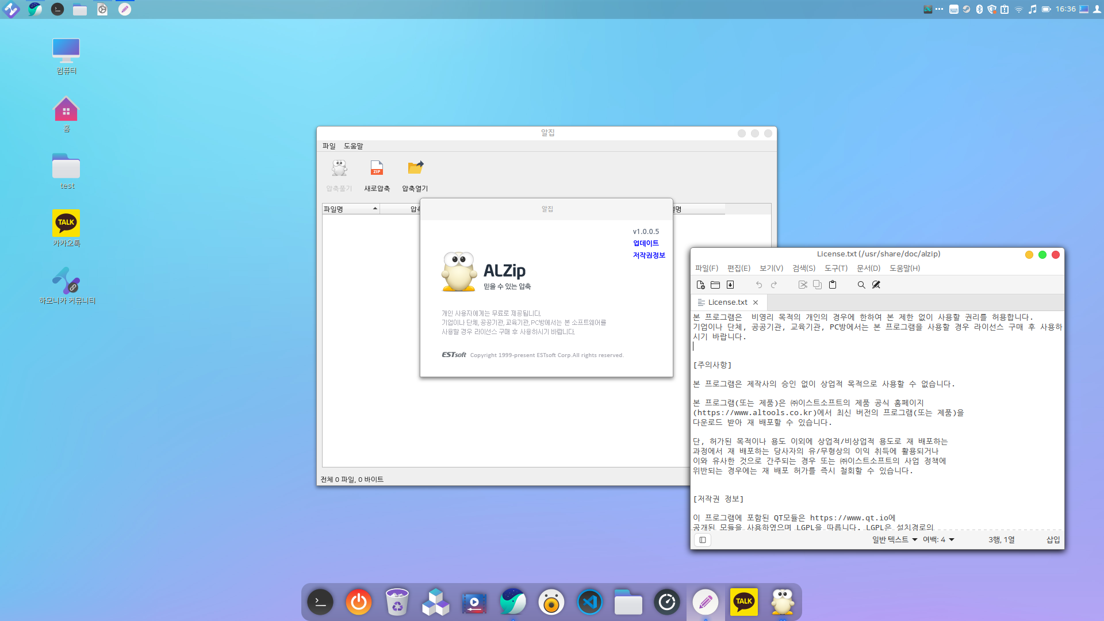Click the ALZip egg icon in the dock
1104x621 pixels.
pos(783,602)
